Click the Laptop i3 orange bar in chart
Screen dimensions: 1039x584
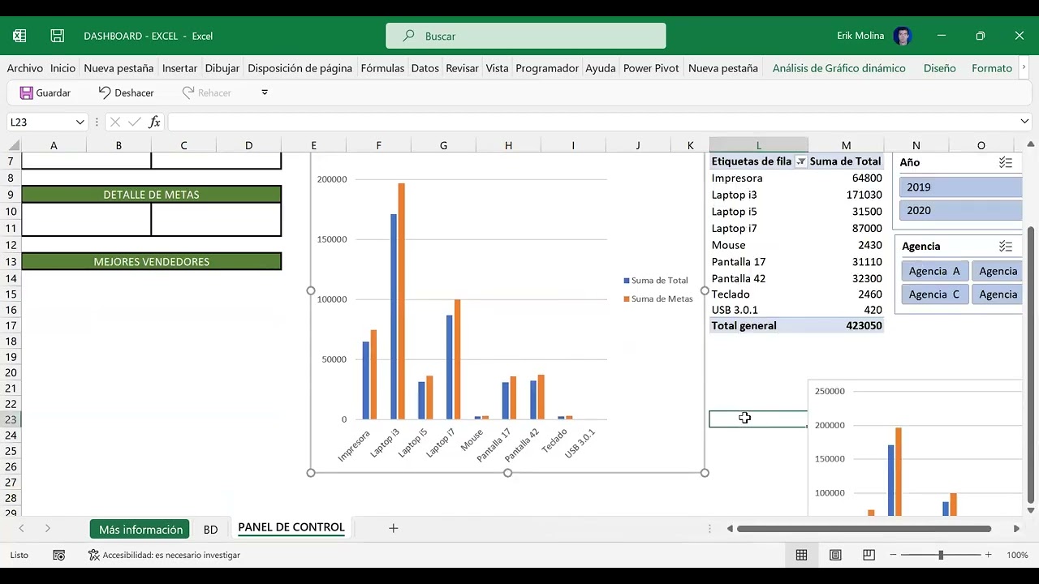click(x=401, y=301)
